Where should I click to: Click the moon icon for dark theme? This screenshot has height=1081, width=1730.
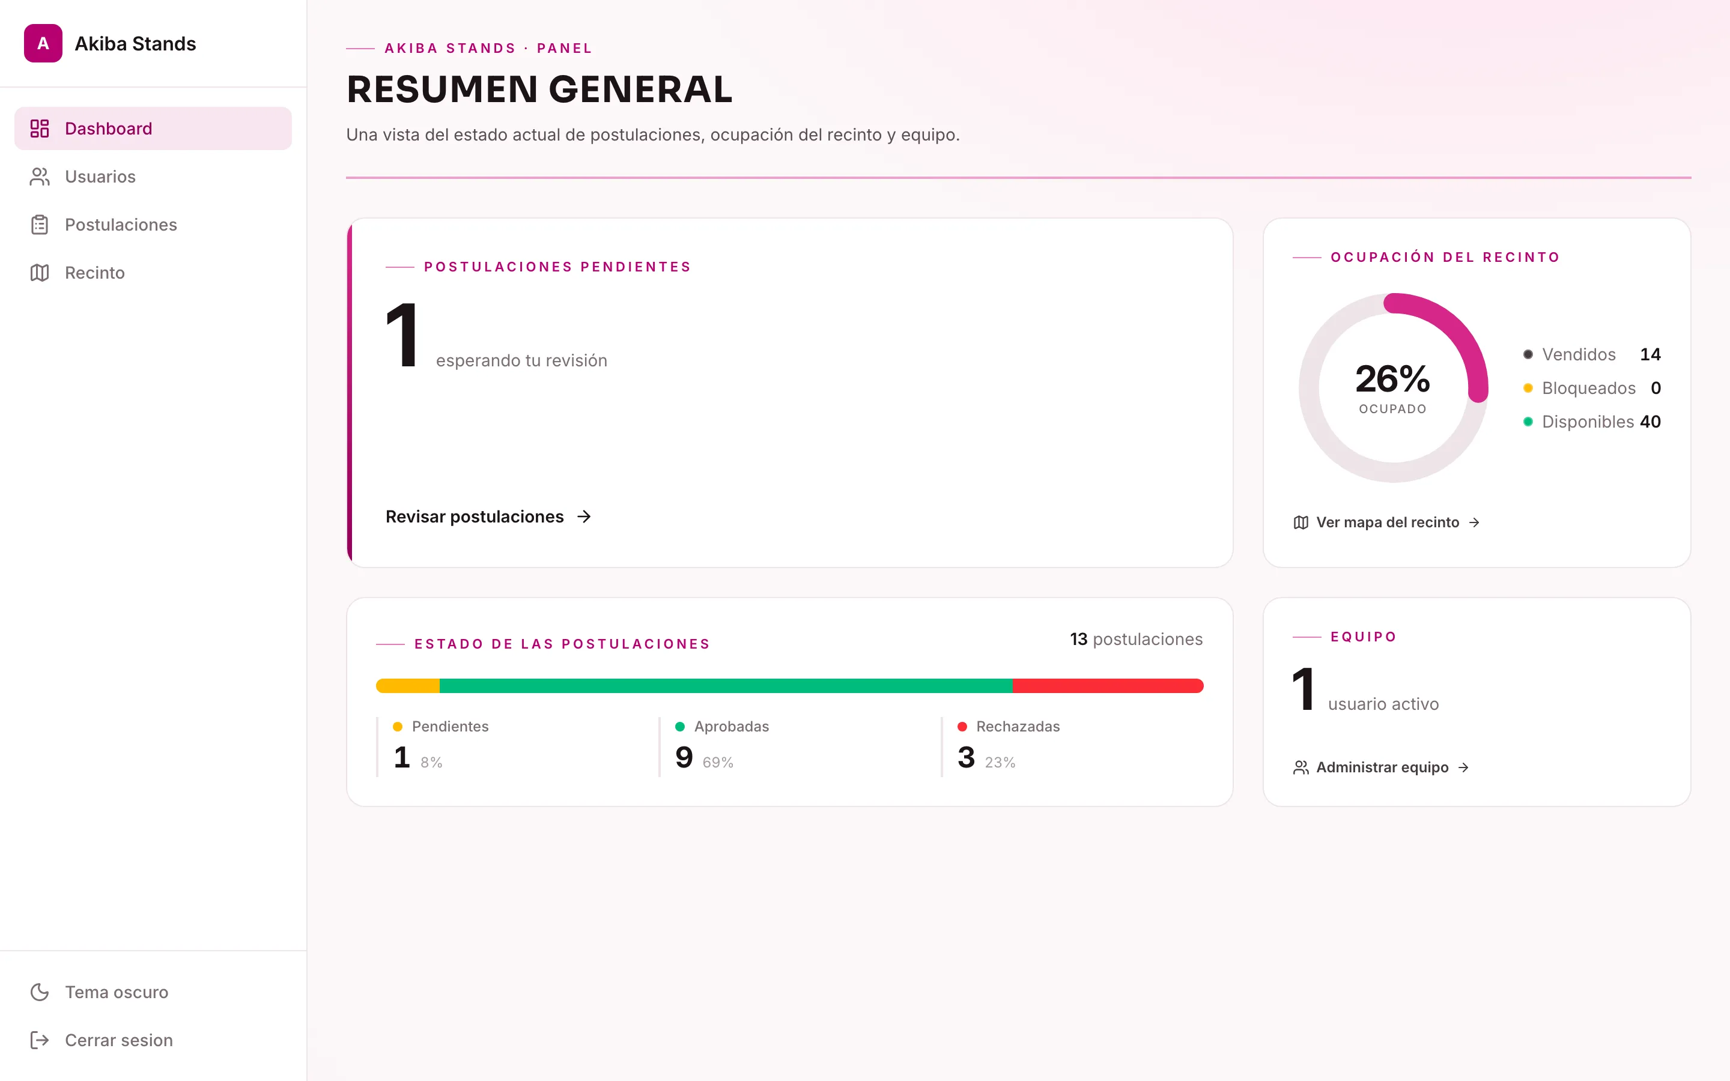pos(39,992)
